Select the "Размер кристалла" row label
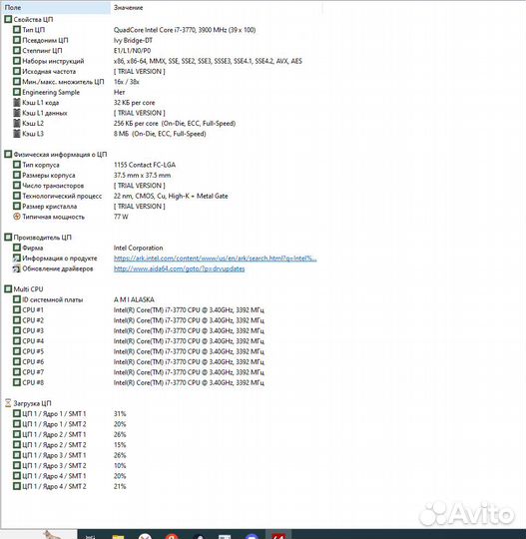Image resolution: width=526 pixels, height=539 pixels. [50, 207]
